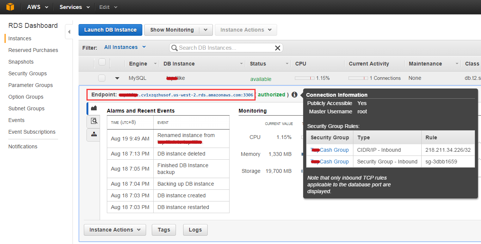Open Event Subscriptions in the sidebar
This screenshot has width=481, height=244.
click(32, 132)
